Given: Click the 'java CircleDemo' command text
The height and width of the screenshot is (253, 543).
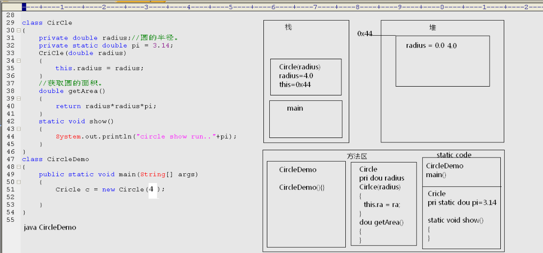Looking at the screenshot, I should [x=50, y=228].
